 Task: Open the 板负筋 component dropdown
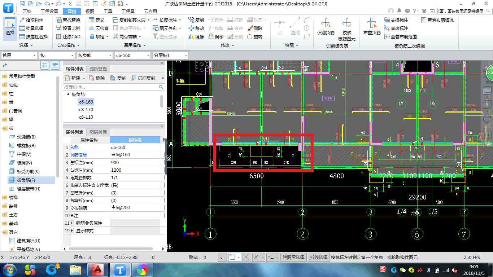tap(95, 55)
